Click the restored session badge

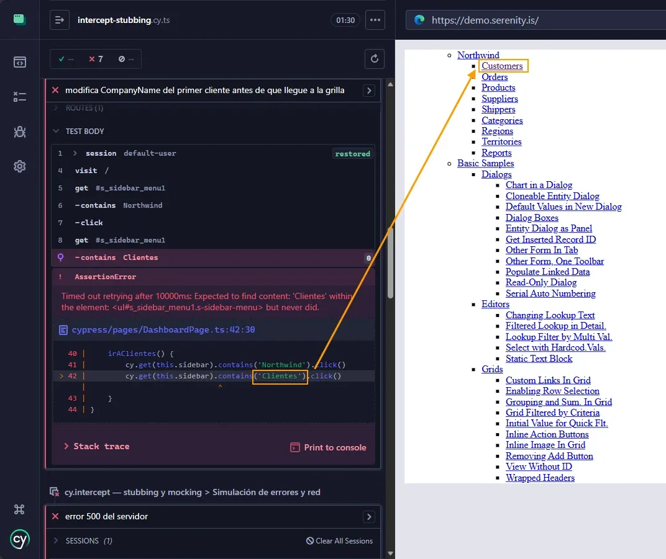pyautogui.click(x=352, y=153)
